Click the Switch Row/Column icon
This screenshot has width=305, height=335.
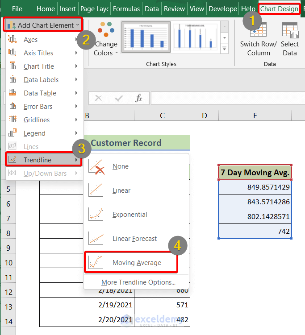click(259, 30)
